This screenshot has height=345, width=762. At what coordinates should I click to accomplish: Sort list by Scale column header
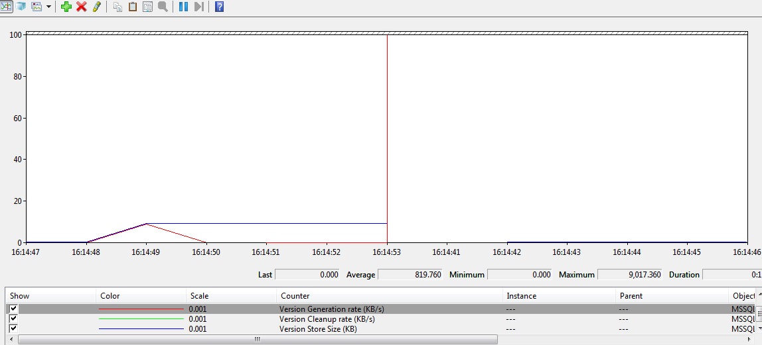click(x=199, y=296)
